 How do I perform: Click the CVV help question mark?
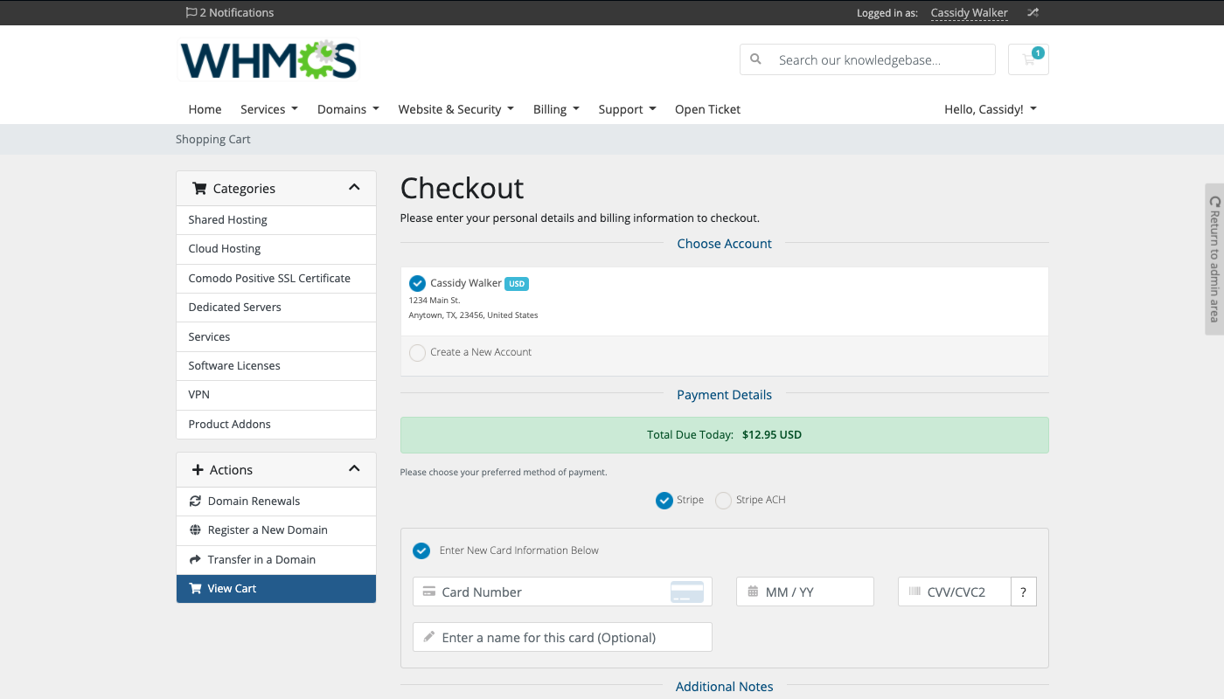pos(1023,592)
